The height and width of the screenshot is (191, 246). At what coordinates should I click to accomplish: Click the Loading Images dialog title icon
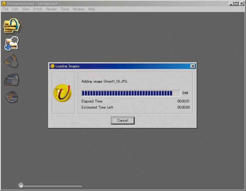click(x=52, y=66)
